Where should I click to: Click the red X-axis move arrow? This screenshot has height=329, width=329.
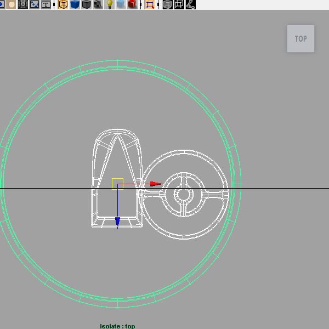(x=156, y=184)
